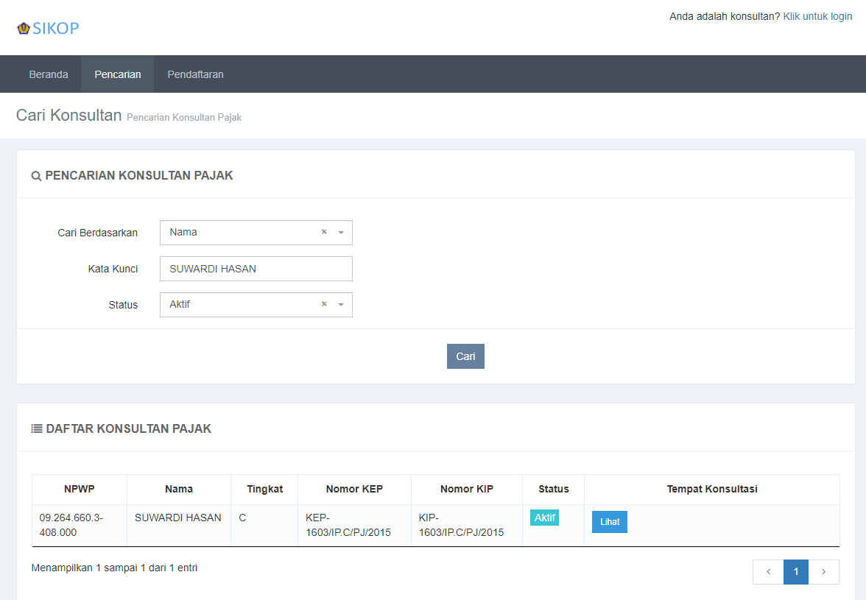Click the Lihat button for Suwardi Hasan
This screenshot has width=866, height=600.
[x=609, y=522]
